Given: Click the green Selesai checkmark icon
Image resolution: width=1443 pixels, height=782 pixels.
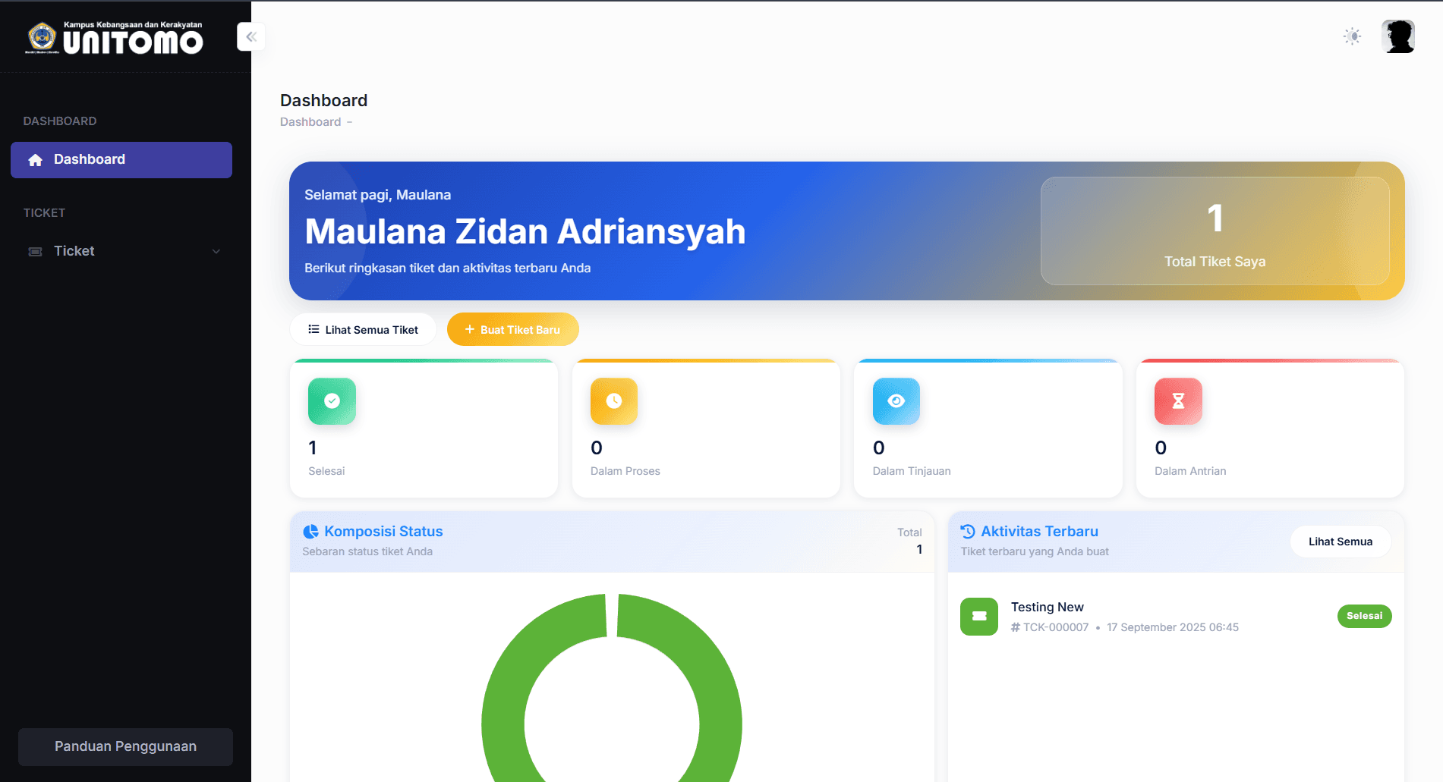Looking at the screenshot, I should pos(331,401).
